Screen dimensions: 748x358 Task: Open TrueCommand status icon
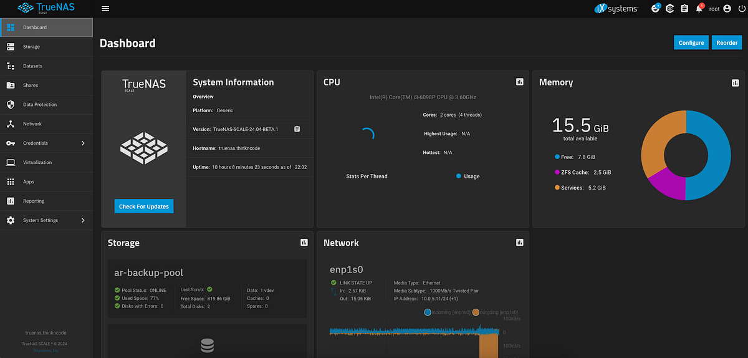click(670, 9)
